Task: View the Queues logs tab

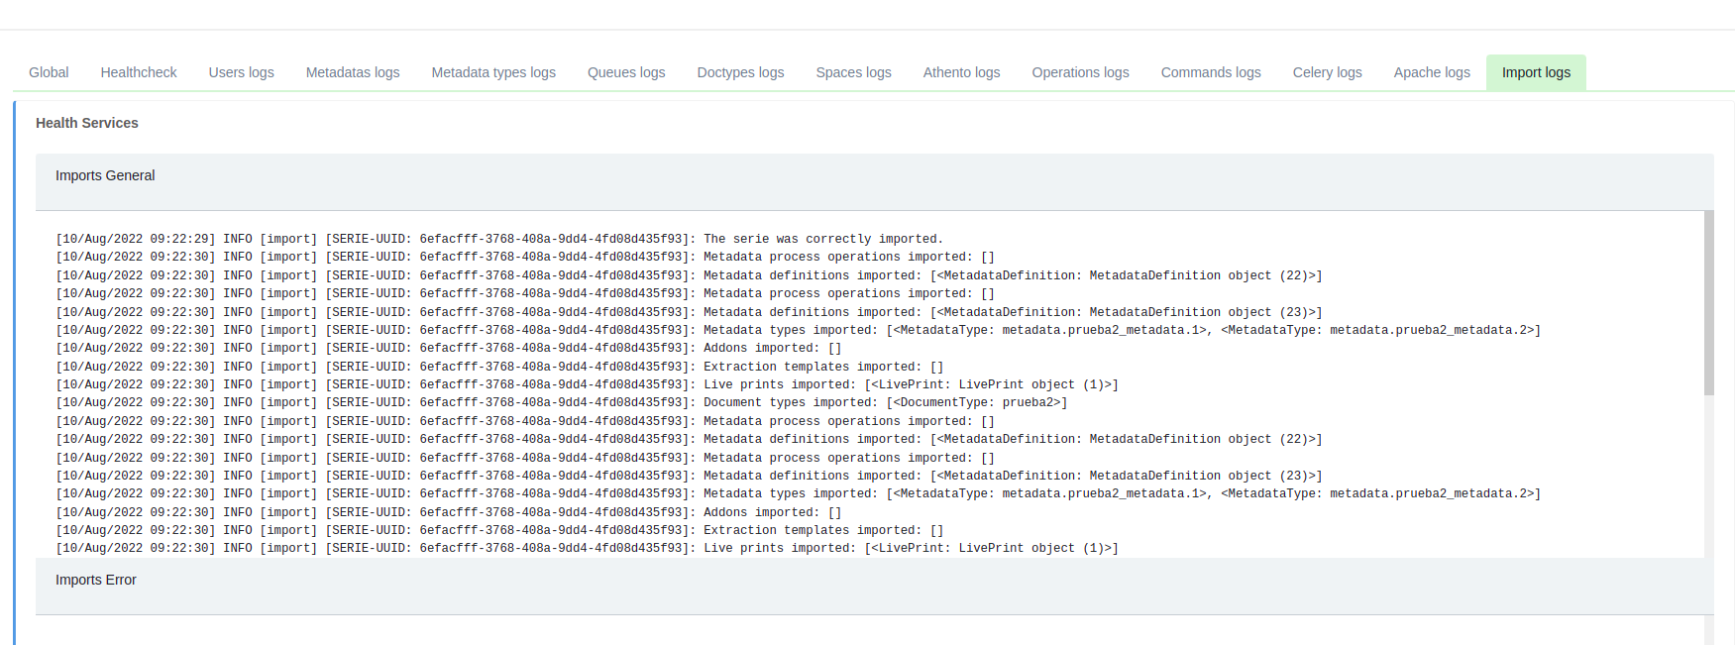Action: tap(626, 72)
